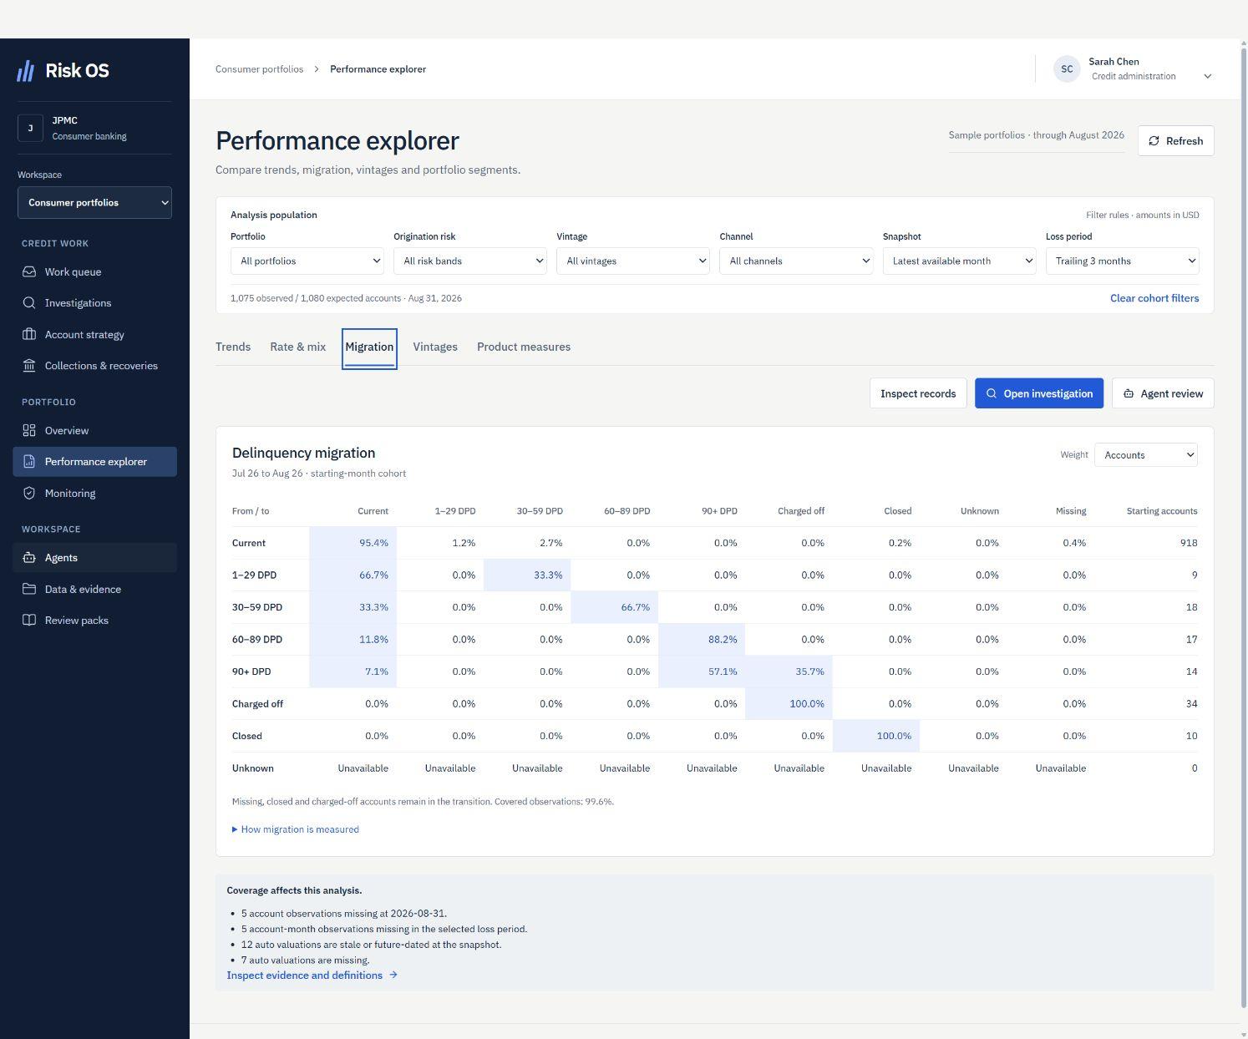1248x1039 pixels.
Task: Open the Consumer portfolios workspace dropdown
Action: 94,203
